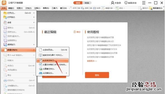Open the 编辑内容 dropdown arrow
The height and width of the screenshot is (94, 165).
point(114,8)
